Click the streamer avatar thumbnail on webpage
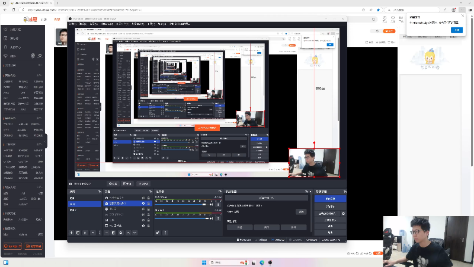Screen dimensions: 474x267 coord(62,37)
